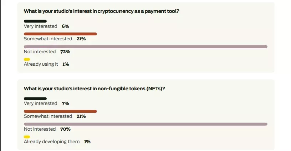
Task: Select the 'Very interested 6%' label
Action: tap(46, 26)
